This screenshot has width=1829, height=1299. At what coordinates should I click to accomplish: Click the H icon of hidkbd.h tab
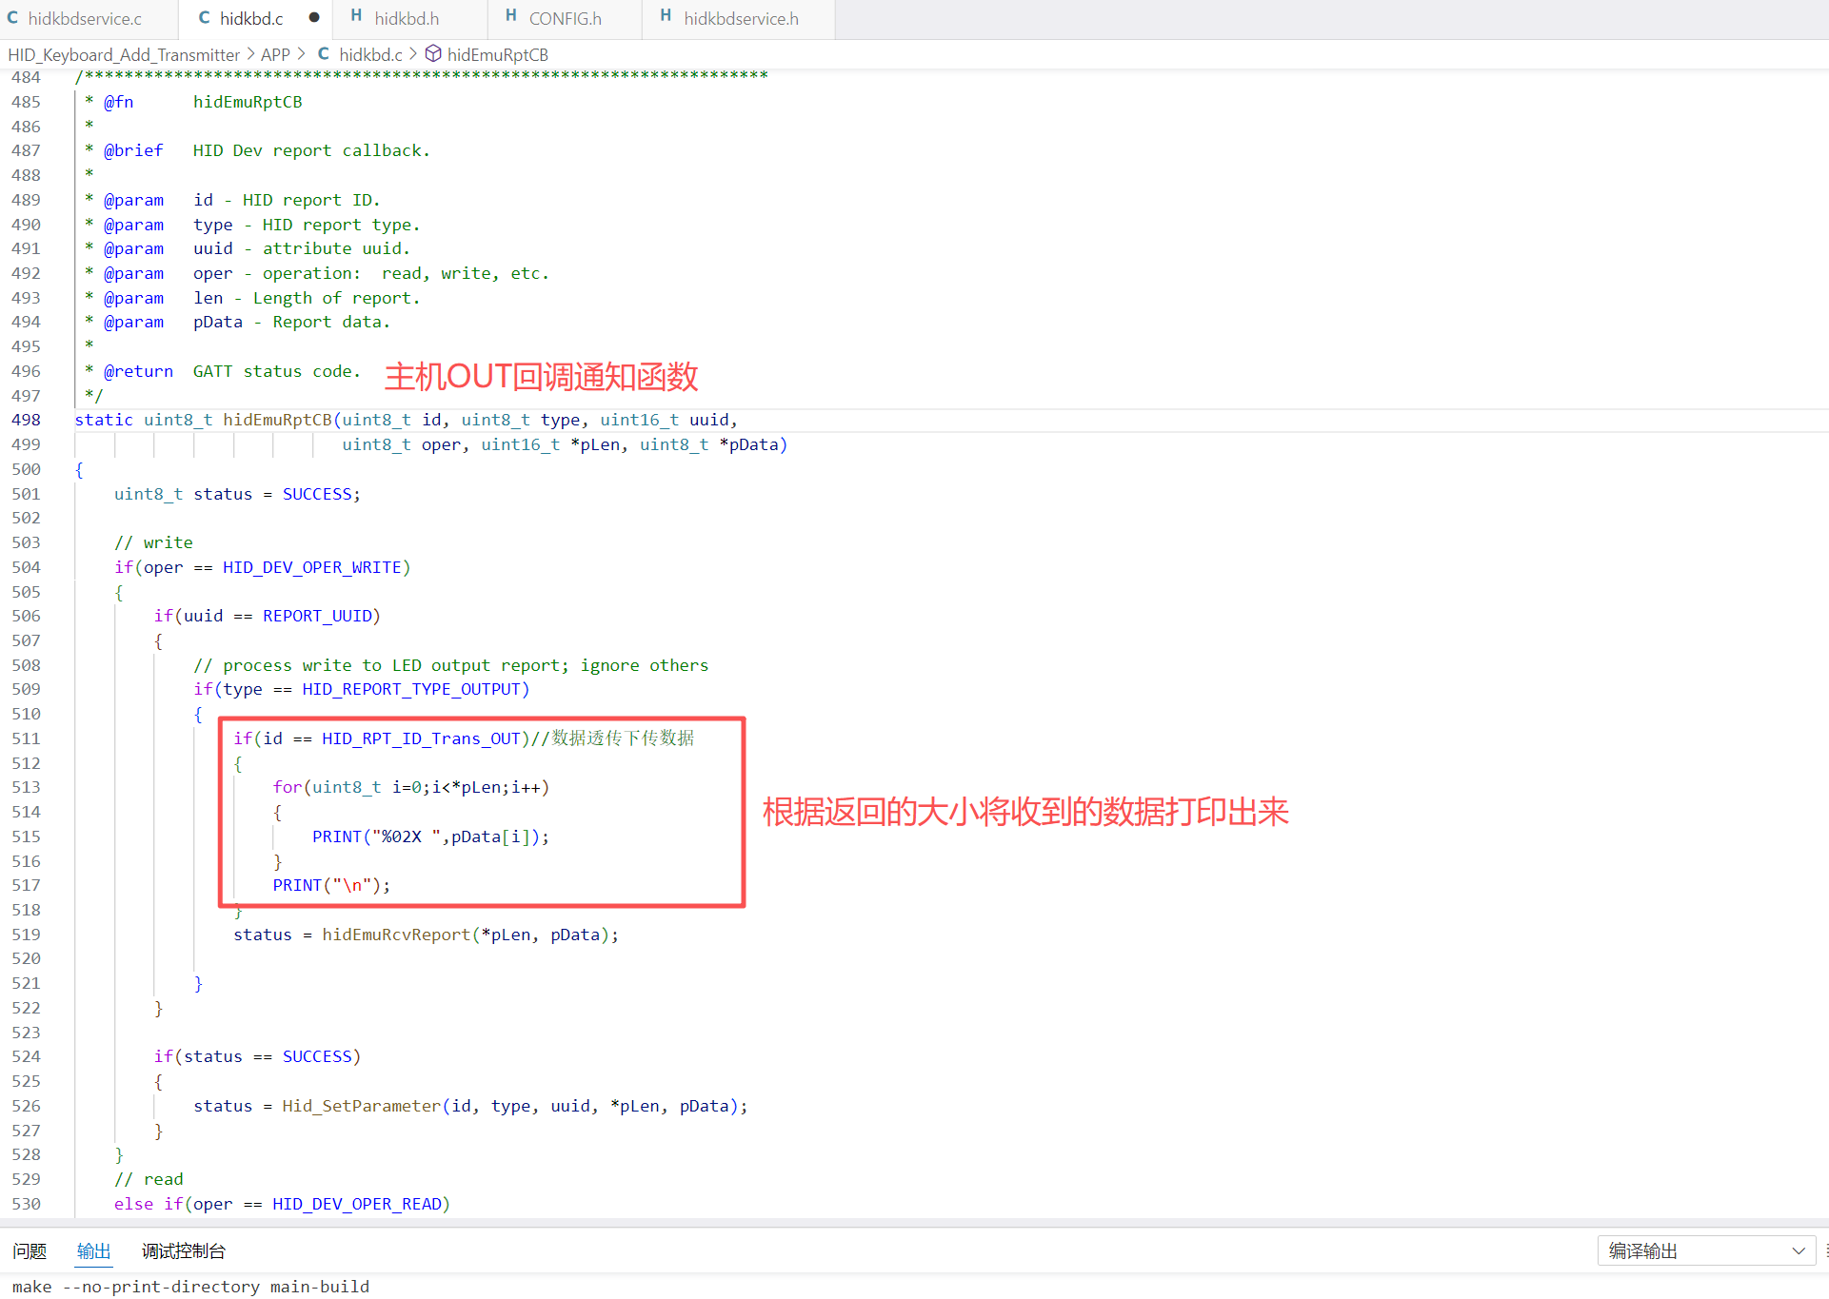356,16
